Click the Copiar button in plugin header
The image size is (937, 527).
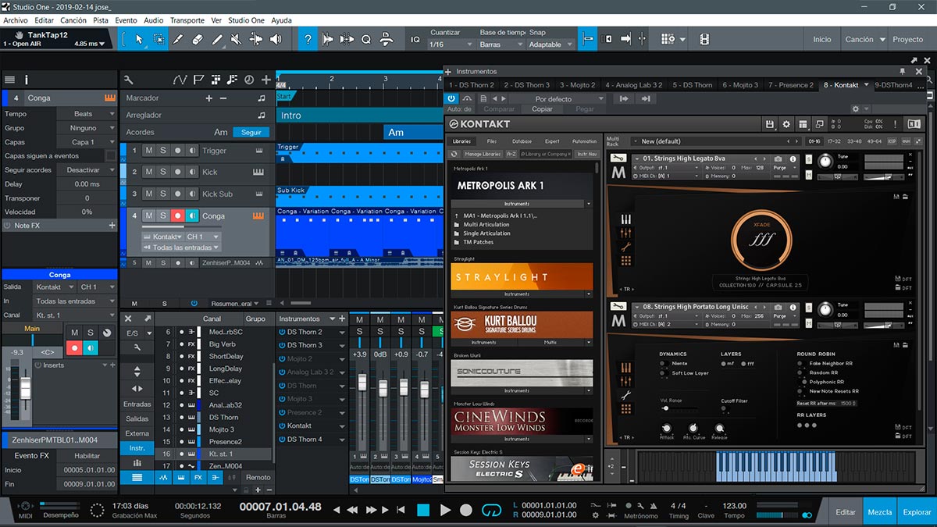pyautogui.click(x=542, y=109)
